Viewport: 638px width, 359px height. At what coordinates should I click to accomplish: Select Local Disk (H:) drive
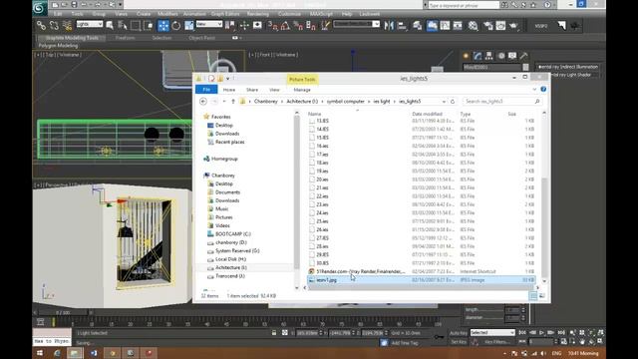[x=230, y=259]
